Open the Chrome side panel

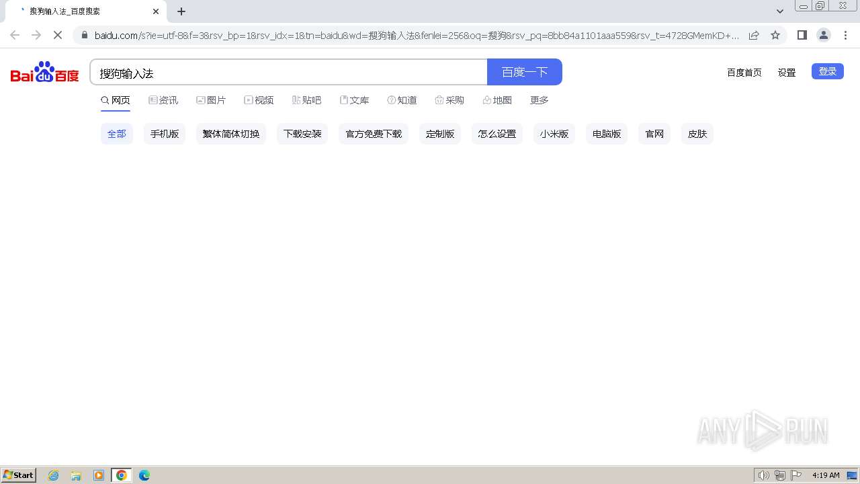[x=802, y=35]
